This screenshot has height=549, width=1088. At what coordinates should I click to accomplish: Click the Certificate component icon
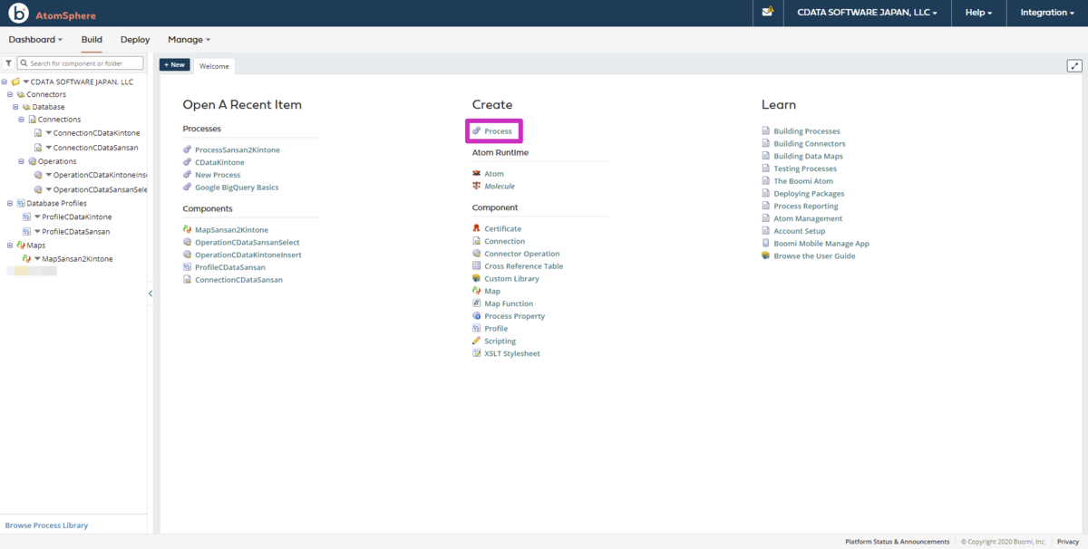point(476,229)
